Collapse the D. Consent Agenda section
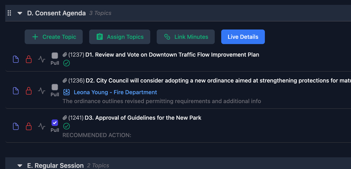The width and height of the screenshot is (351, 169). coord(20,13)
